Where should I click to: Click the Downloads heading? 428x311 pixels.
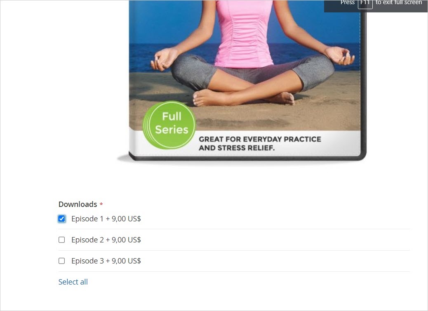pos(78,204)
